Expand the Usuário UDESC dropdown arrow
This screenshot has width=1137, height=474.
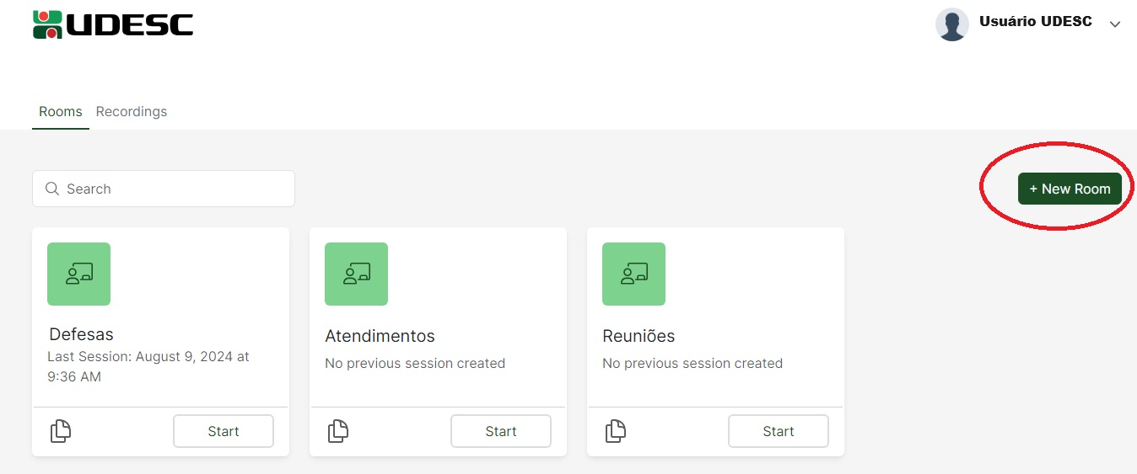coord(1115,24)
